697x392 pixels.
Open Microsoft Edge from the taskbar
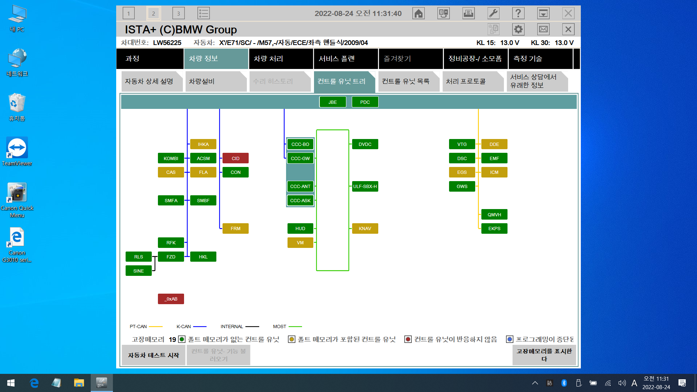coord(34,383)
